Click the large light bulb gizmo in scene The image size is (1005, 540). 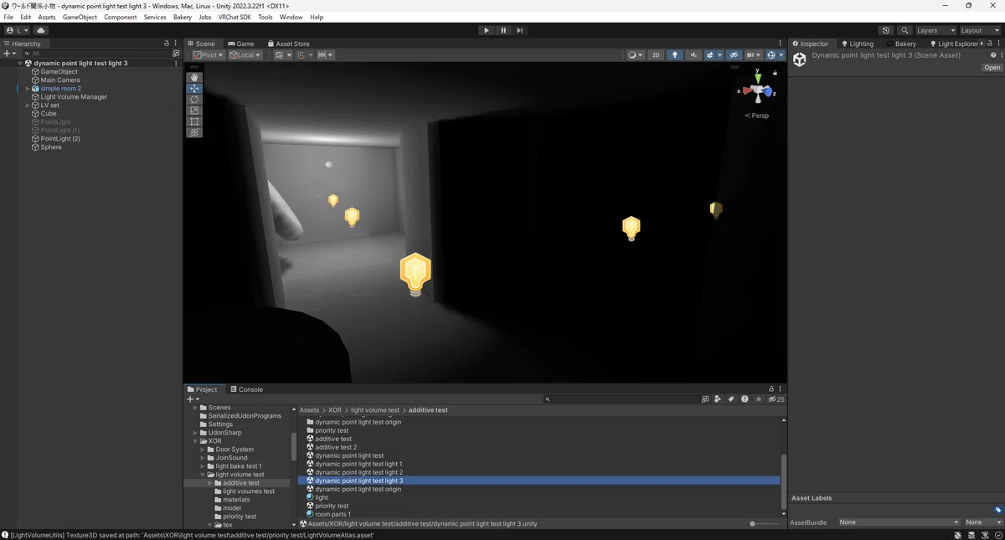coord(415,275)
